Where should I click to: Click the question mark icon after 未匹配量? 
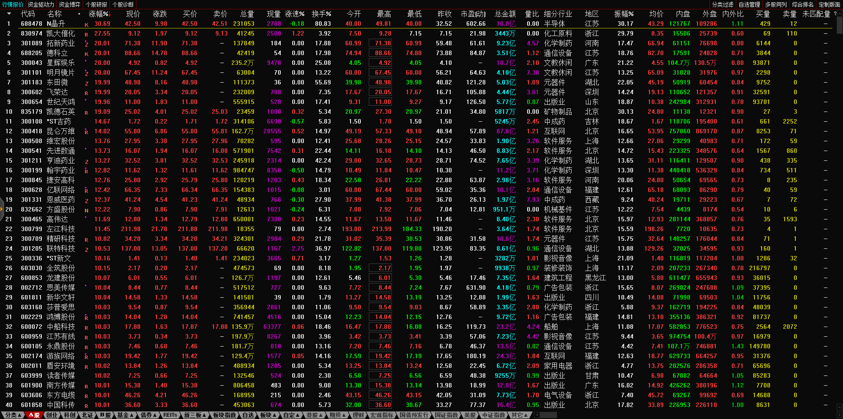click(x=835, y=14)
